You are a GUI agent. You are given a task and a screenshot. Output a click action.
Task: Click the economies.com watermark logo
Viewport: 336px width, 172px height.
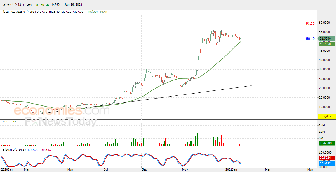[x=61, y=111]
